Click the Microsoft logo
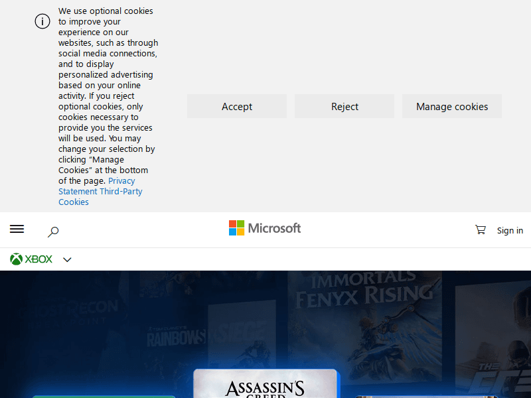Image resolution: width=531 pixels, height=398 pixels. 265,228
